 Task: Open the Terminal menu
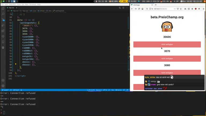(32, 5)
